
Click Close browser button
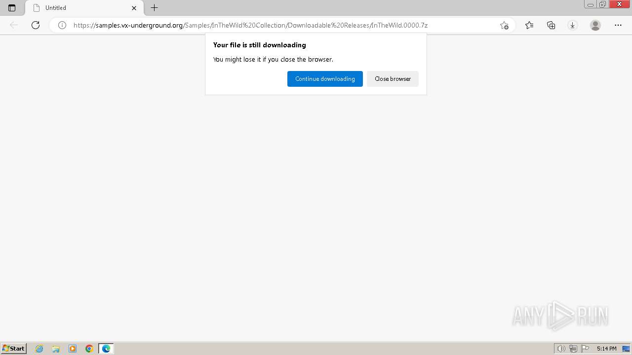393,79
